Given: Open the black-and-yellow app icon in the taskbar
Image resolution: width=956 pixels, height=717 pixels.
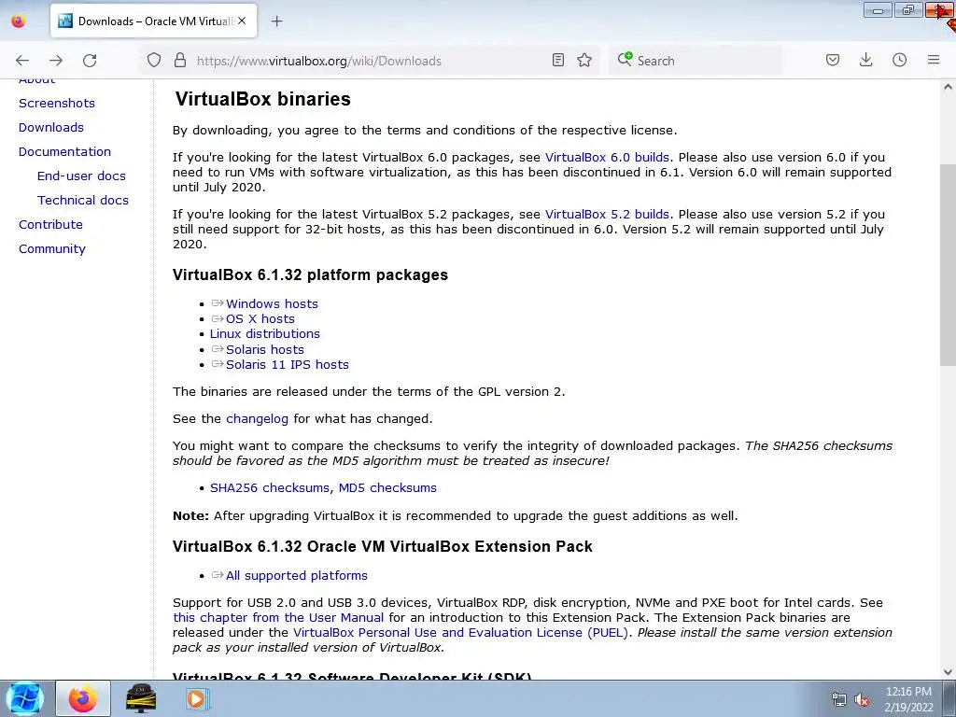Looking at the screenshot, I should click(x=141, y=698).
